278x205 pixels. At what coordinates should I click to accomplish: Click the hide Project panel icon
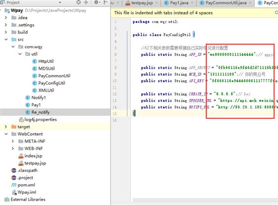106,2
